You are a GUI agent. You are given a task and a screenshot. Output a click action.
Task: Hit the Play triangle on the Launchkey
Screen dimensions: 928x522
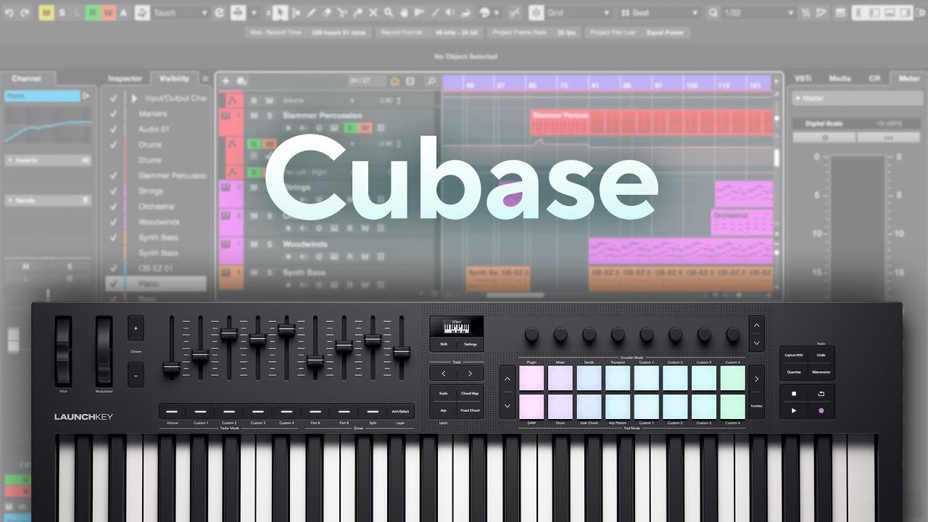click(793, 410)
